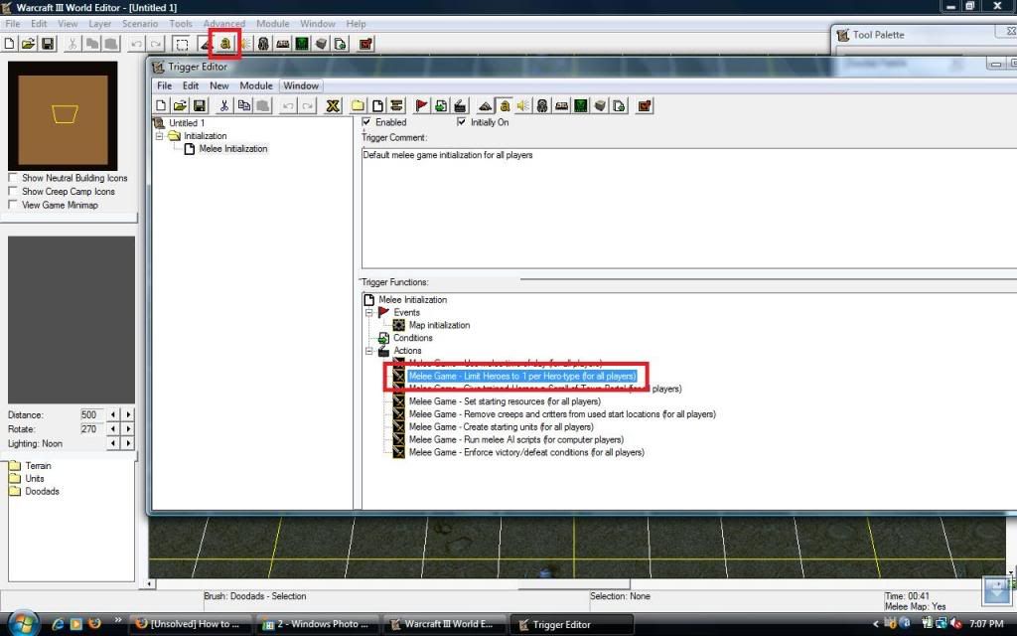Click in the Trigger Comment text box
Image resolution: width=1017 pixels, height=636 pixels.
click(689, 208)
